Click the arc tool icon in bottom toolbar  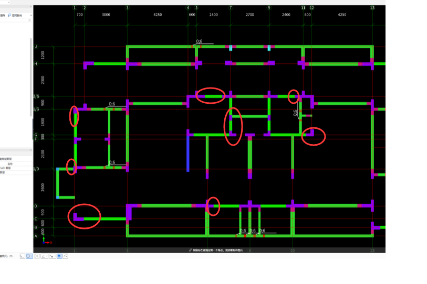[65, 256]
